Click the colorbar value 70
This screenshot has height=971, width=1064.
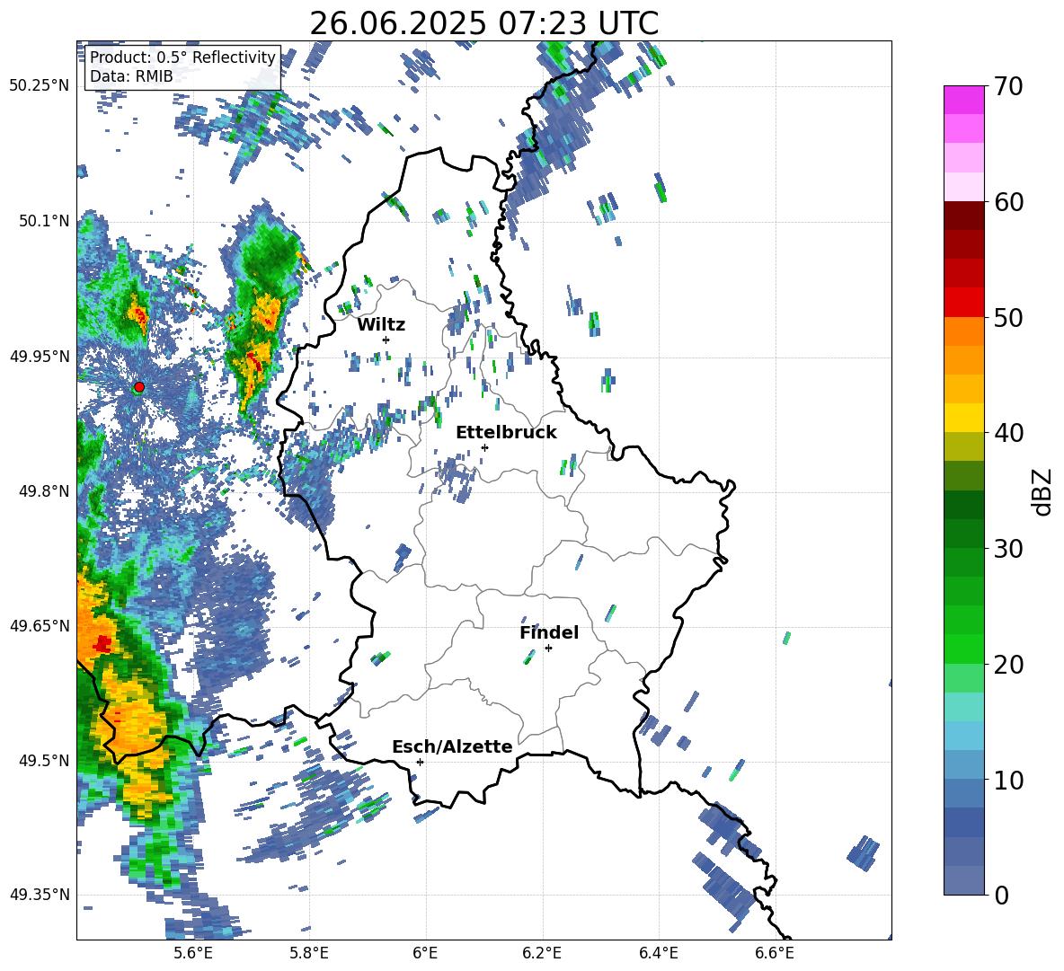pos(1009,86)
